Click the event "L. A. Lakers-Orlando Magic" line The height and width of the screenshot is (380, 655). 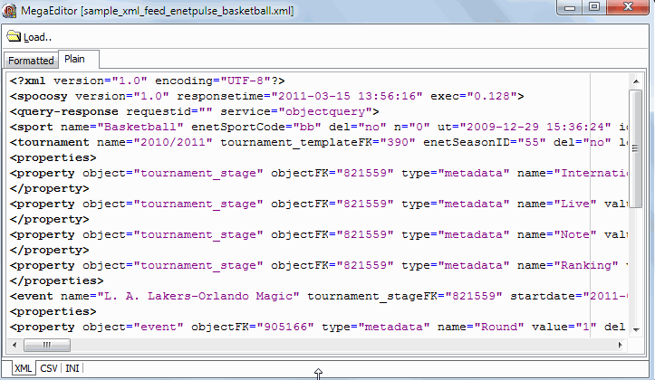point(318,296)
